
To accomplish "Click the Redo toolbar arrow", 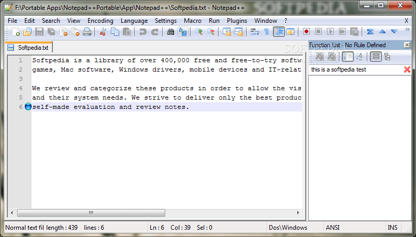I will click(x=155, y=32).
